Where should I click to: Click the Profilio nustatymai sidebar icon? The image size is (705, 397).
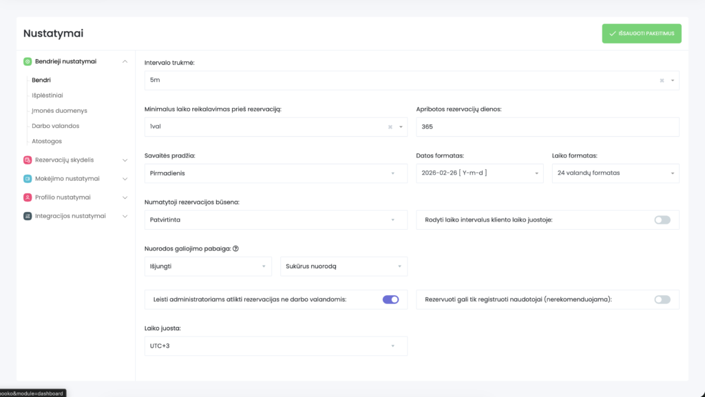coord(28,197)
